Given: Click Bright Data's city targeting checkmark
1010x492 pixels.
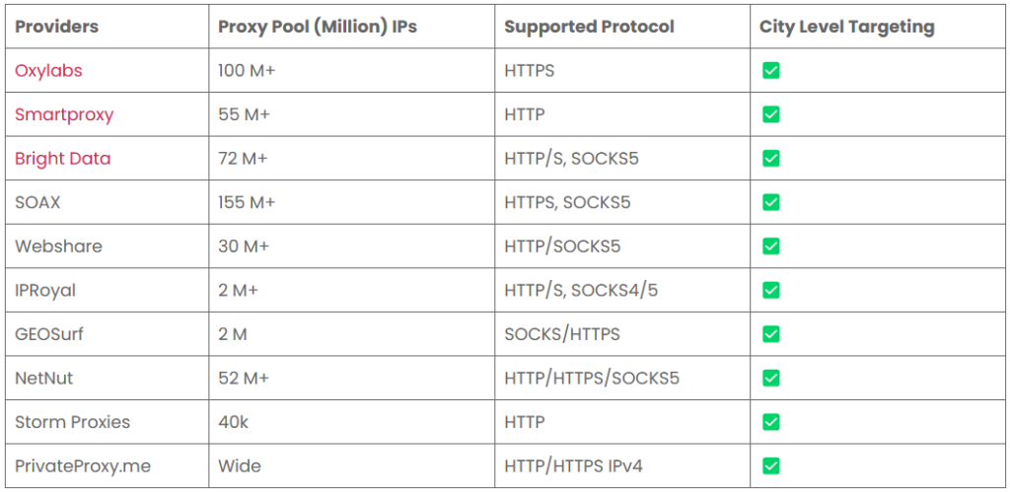Looking at the screenshot, I should (x=770, y=159).
